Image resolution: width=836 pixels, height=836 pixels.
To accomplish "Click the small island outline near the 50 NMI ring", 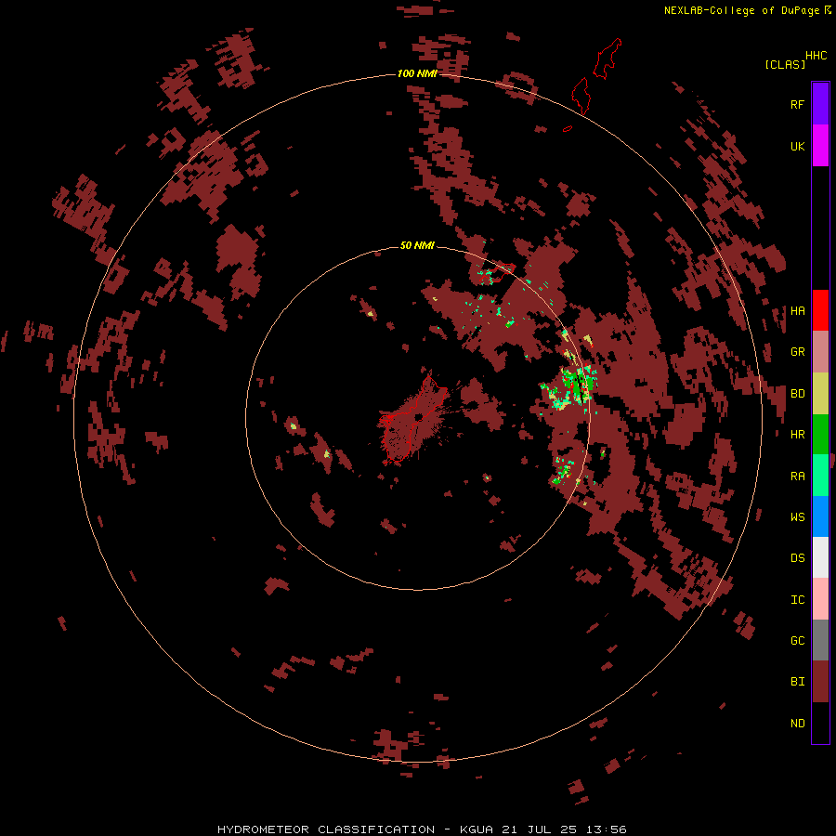I will [496, 273].
